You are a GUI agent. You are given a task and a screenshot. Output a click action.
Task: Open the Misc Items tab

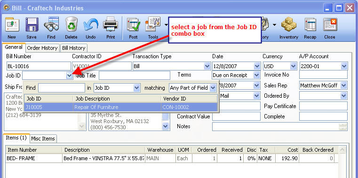(43, 139)
